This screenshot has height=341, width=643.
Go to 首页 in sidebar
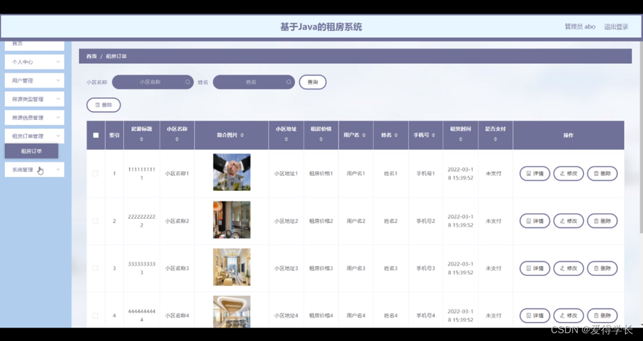(34, 45)
